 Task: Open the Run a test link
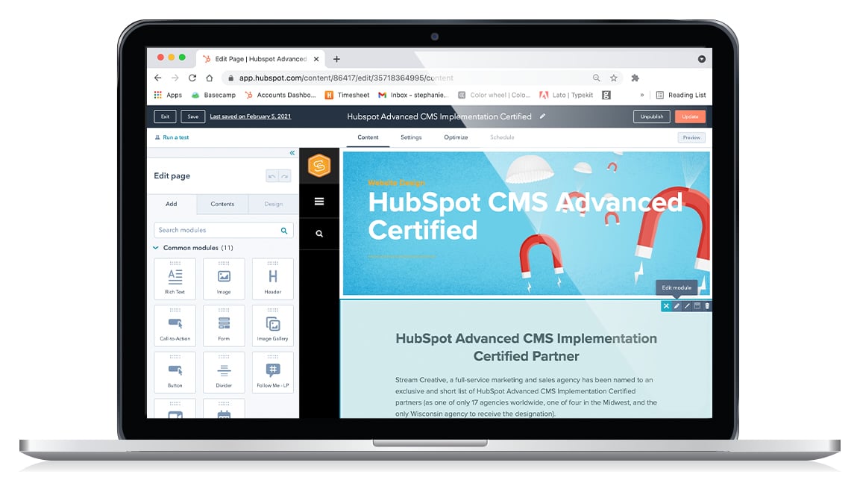click(x=172, y=137)
